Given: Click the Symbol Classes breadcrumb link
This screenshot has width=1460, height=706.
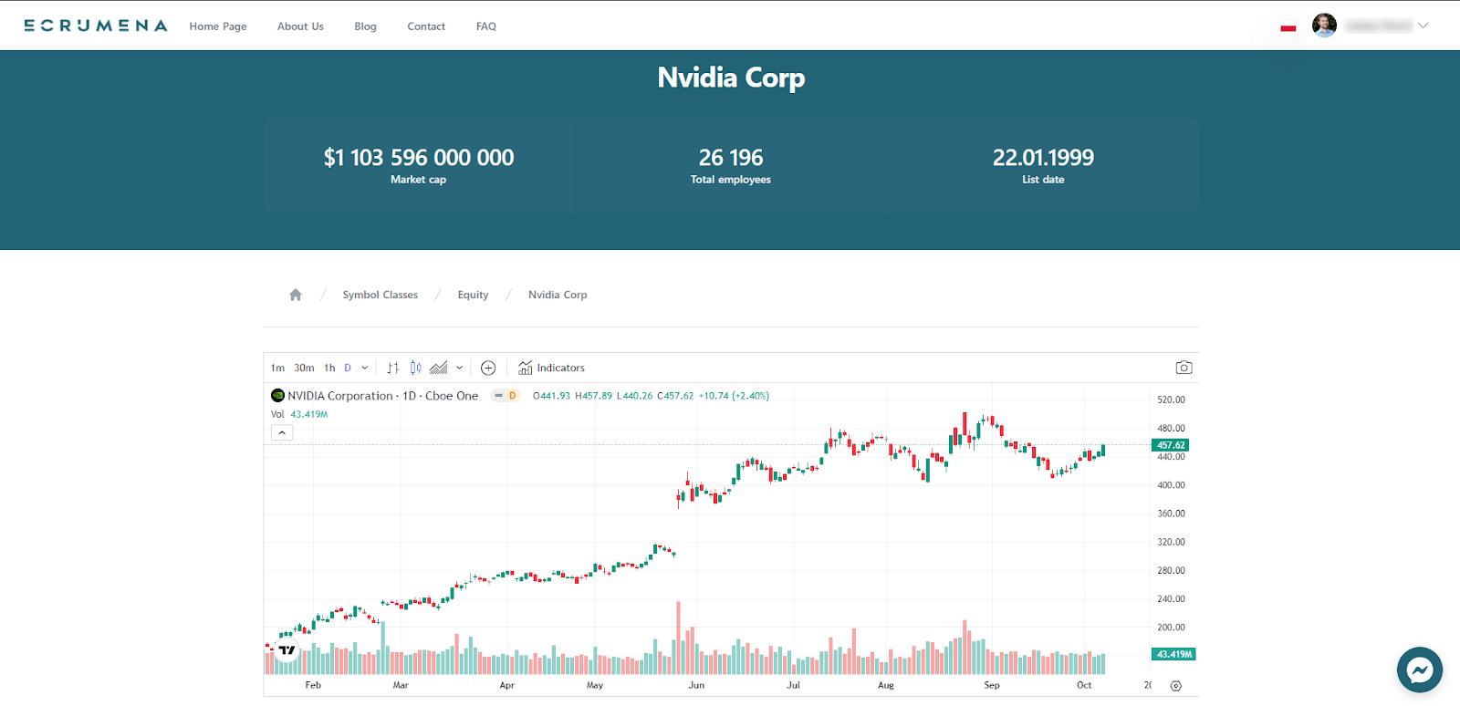Looking at the screenshot, I should 380,295.
